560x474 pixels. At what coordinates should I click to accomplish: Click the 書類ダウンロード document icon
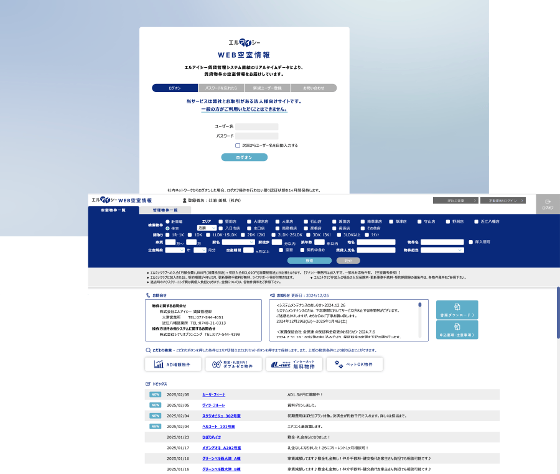point(457,307)
